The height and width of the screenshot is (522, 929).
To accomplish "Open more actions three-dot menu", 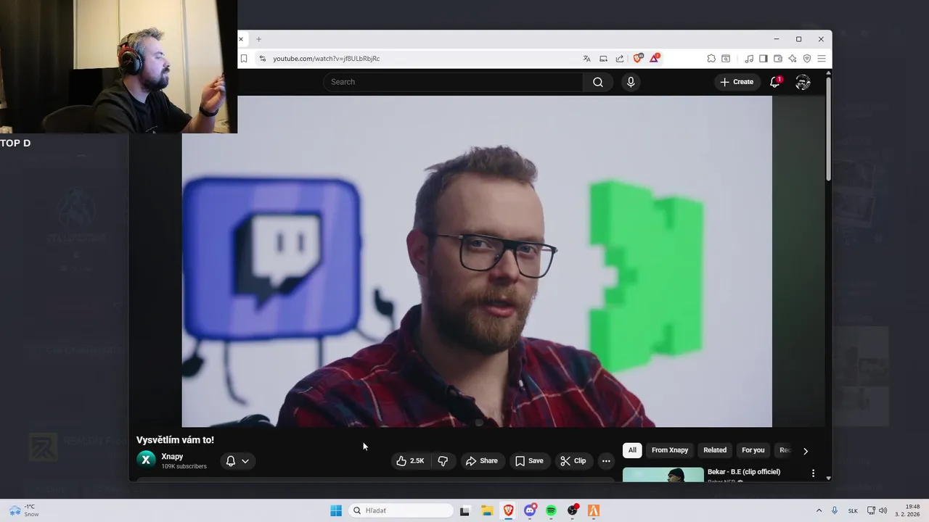I will click(x=606, y=460).
